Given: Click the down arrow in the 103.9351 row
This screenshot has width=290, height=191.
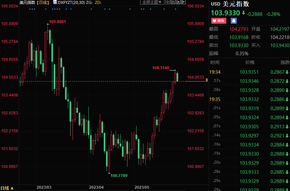Looking at the screenshot, I should [x=287, y=72].
